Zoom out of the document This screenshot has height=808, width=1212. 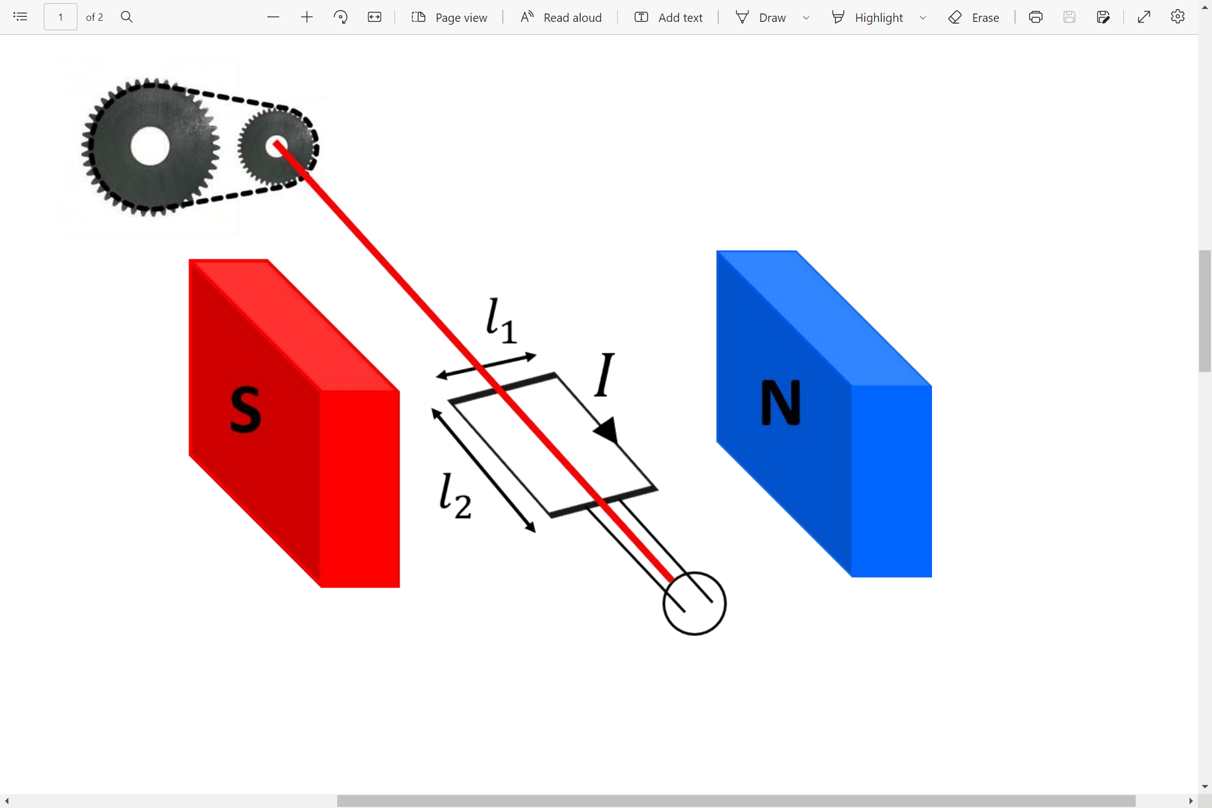(x=273, y=17)
